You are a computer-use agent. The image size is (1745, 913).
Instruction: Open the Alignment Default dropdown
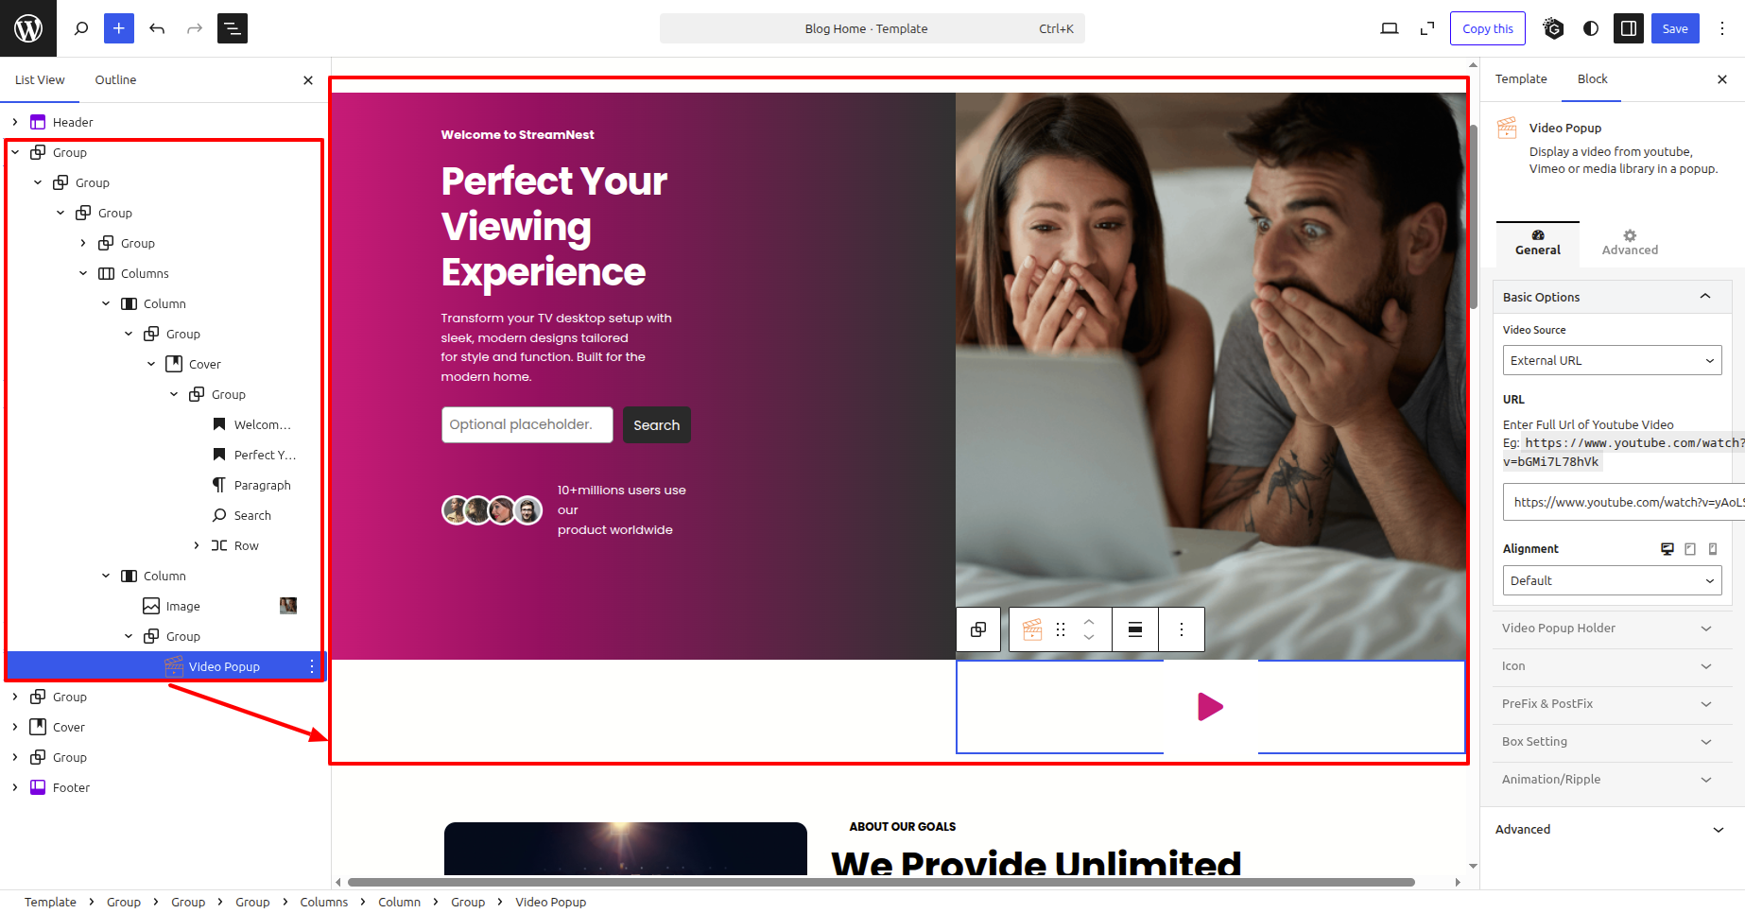point(1613,580)
